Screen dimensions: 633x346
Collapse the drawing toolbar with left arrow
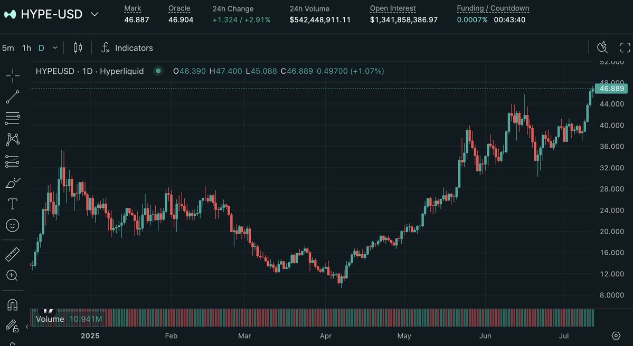(x=27, y=326)
